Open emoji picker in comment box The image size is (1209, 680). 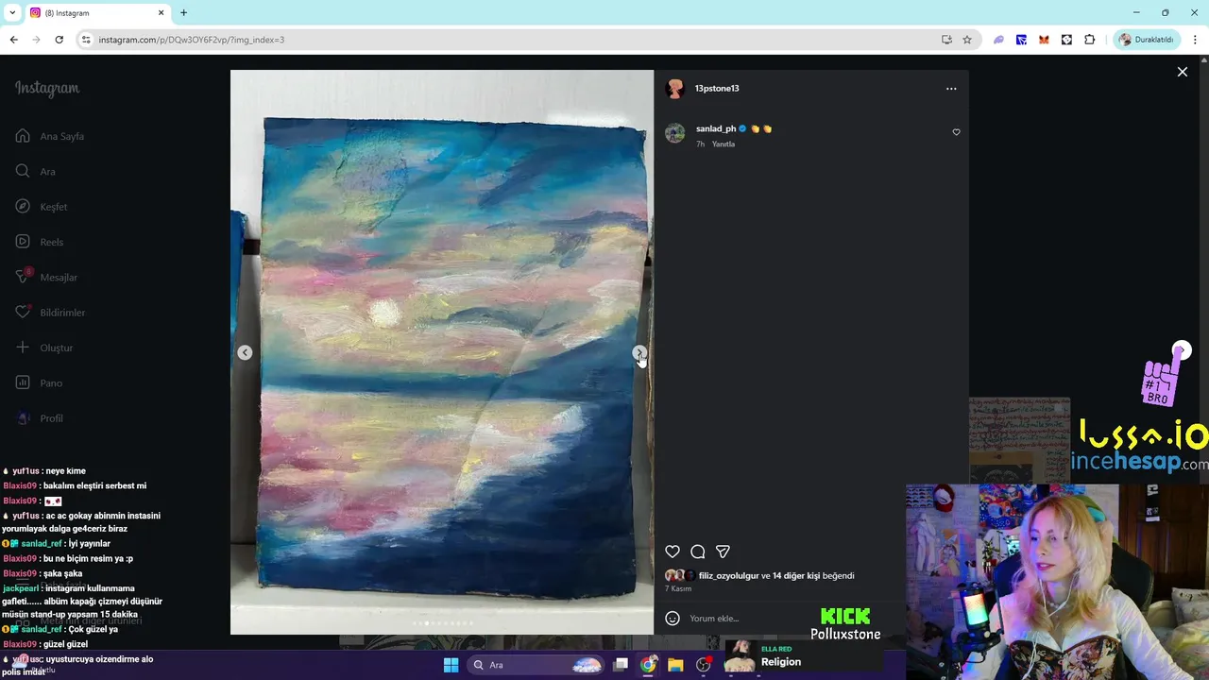click(x=673, y=619)
